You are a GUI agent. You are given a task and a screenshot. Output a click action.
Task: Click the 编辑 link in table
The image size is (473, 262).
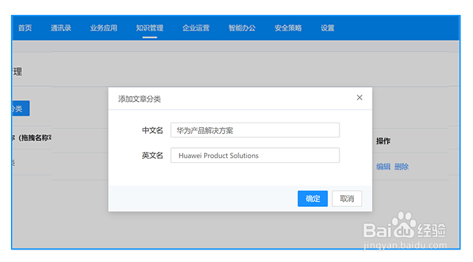[384, 167]
